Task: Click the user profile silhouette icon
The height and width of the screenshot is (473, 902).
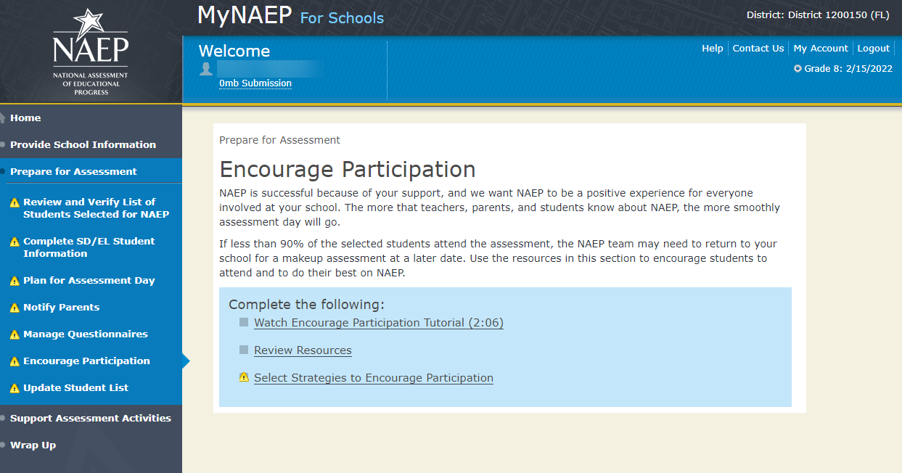Action: point(206,69)
